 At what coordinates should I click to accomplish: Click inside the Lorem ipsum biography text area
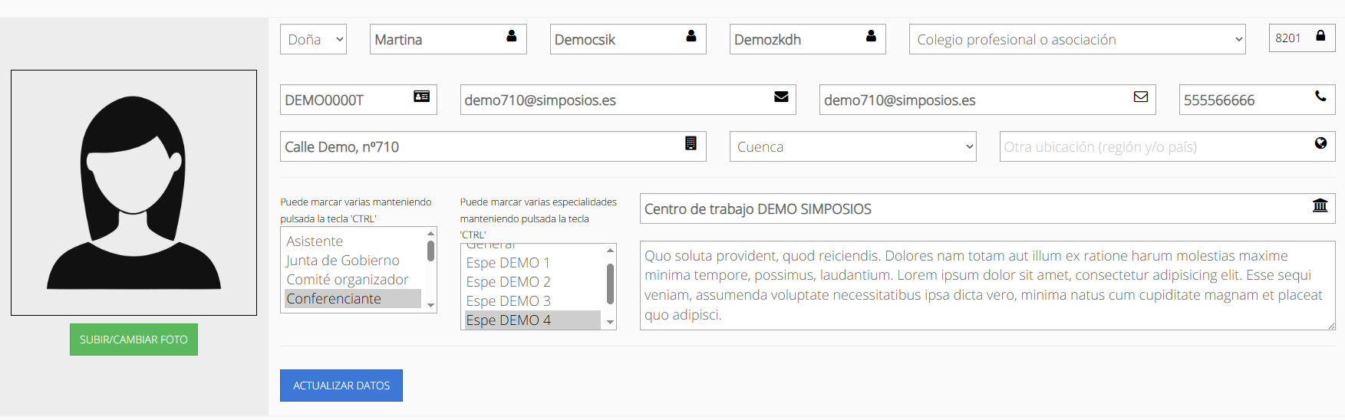(987, 285)
